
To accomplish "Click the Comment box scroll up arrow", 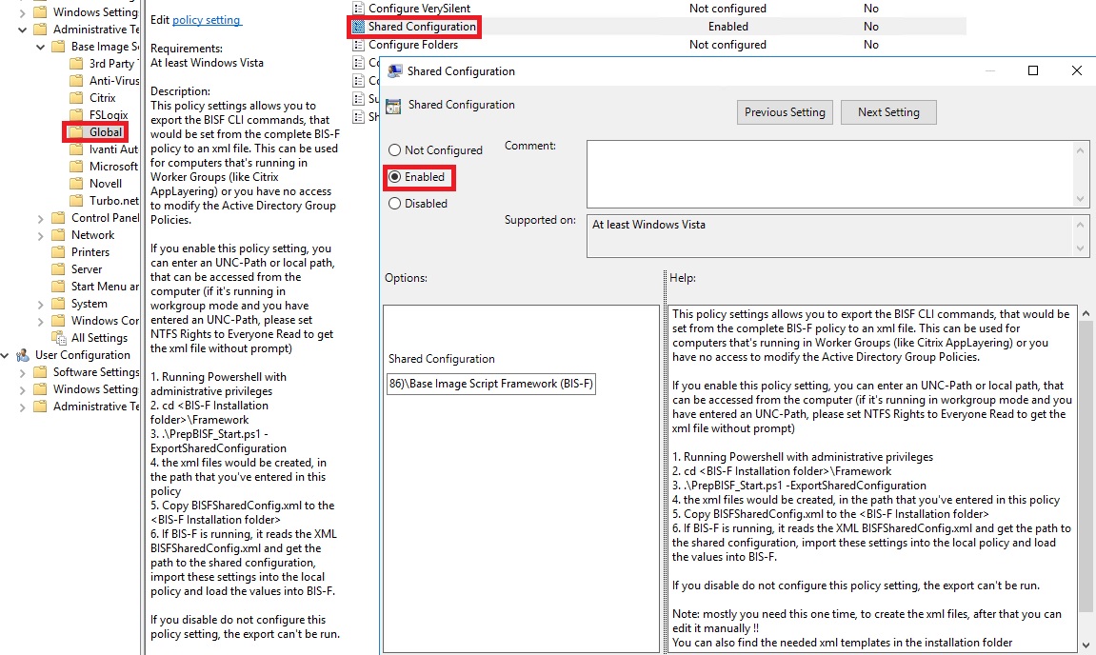I will [1081, 149].
